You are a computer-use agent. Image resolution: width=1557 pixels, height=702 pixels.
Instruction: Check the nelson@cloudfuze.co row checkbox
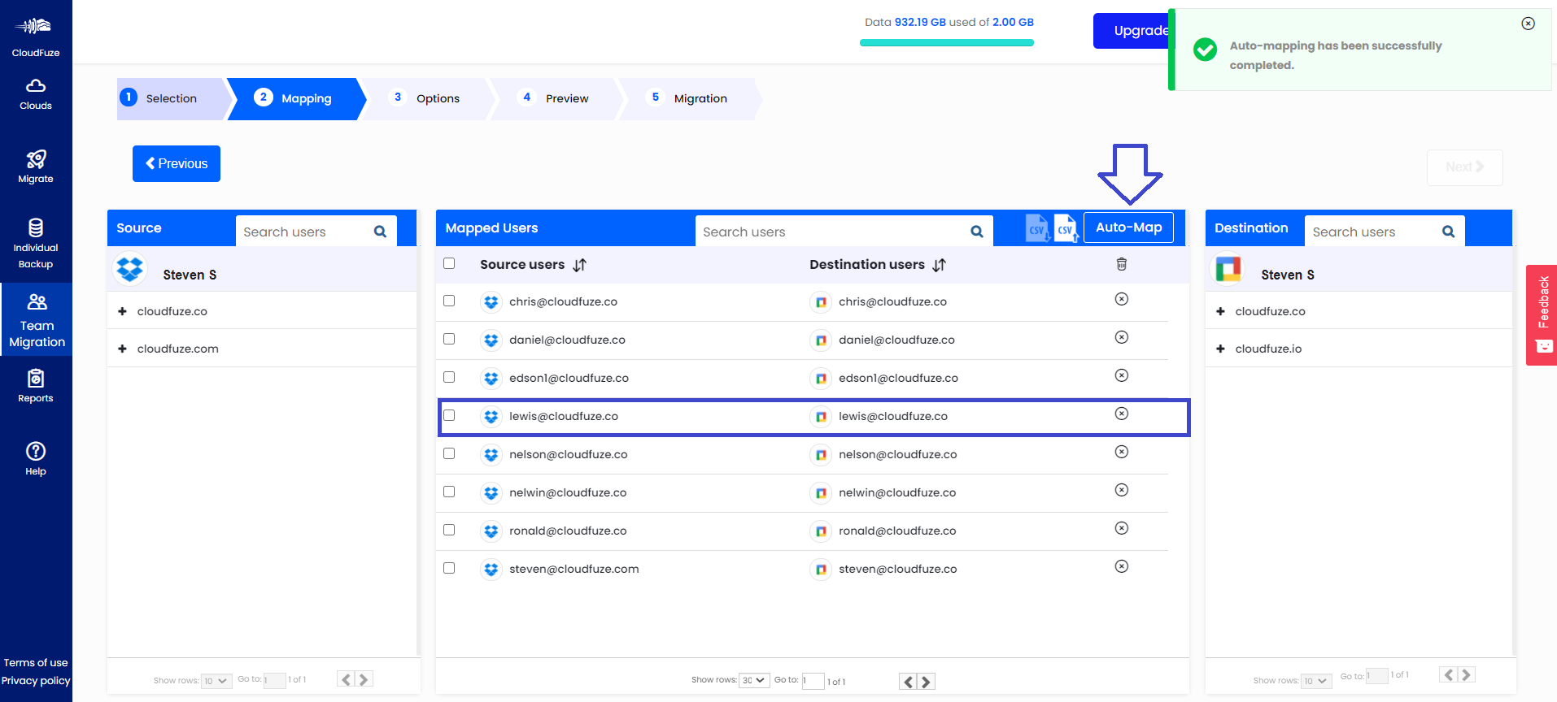click(x=449, y=453)
